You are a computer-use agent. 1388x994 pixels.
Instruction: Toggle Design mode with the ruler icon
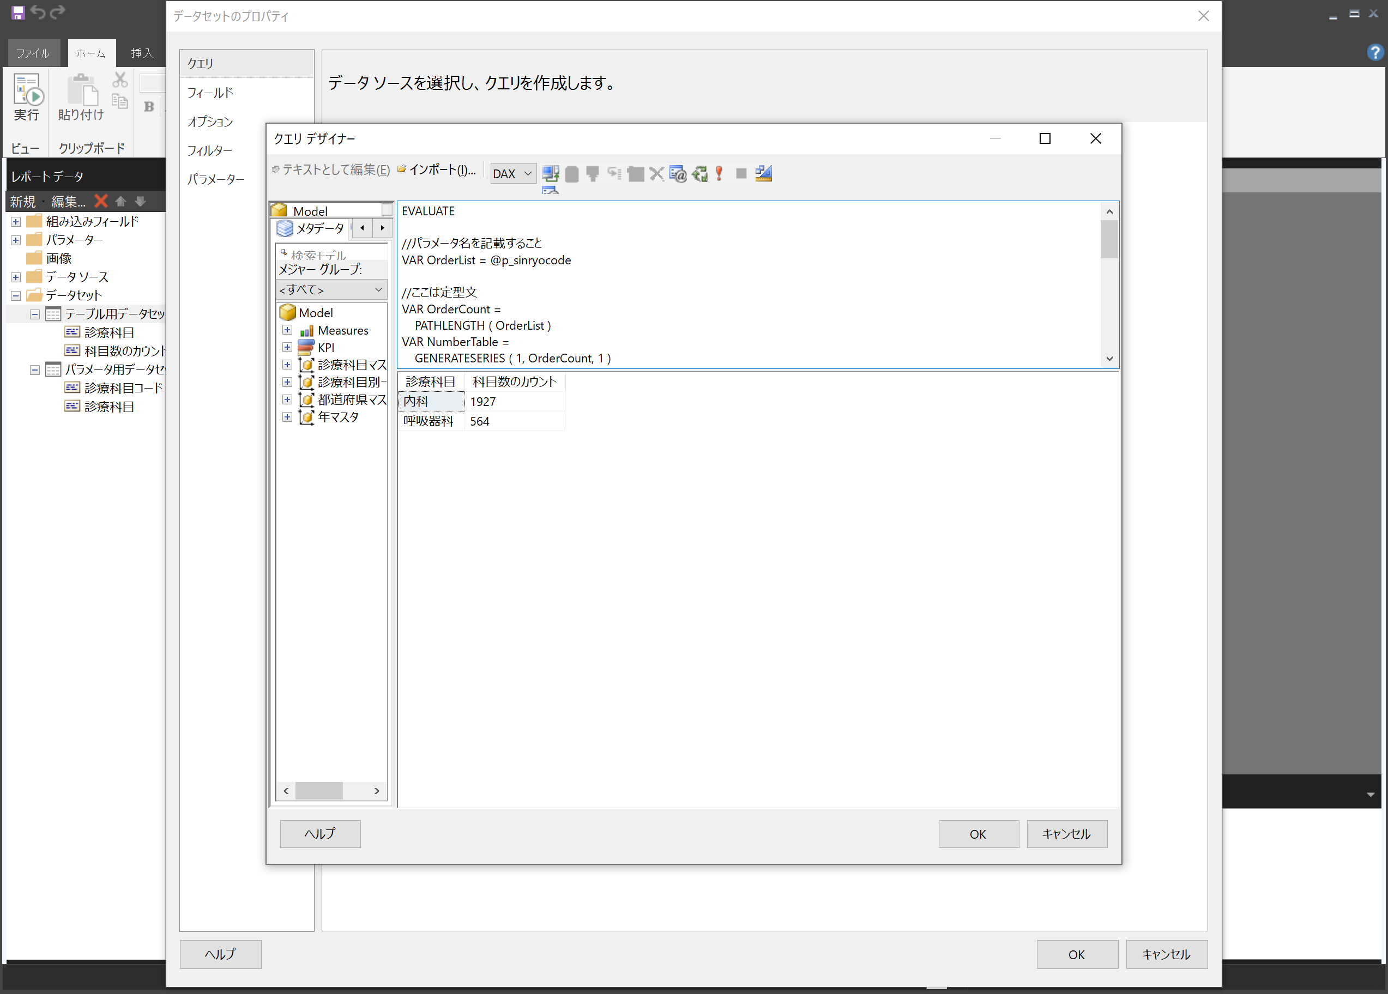[x=763, y=174]
